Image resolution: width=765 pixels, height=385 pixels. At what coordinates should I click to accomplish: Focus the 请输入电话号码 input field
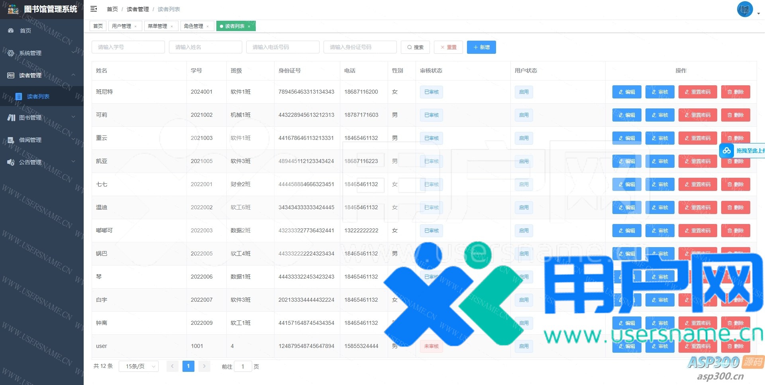point(283,47)
